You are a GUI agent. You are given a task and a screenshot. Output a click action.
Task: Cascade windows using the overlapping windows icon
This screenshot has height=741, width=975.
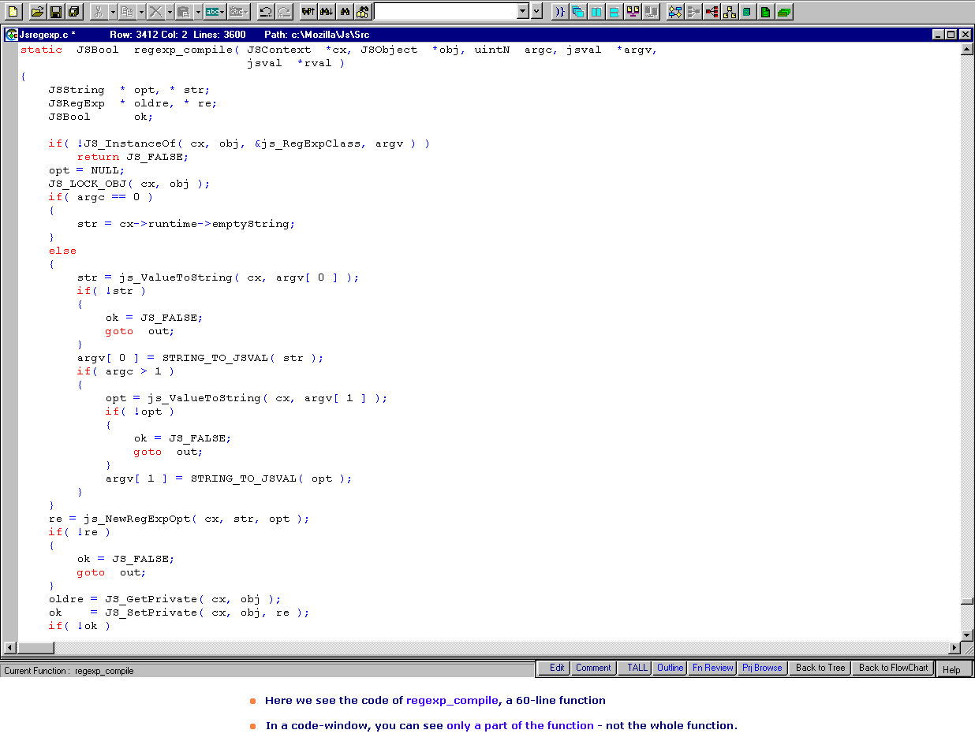click(578, 12)
